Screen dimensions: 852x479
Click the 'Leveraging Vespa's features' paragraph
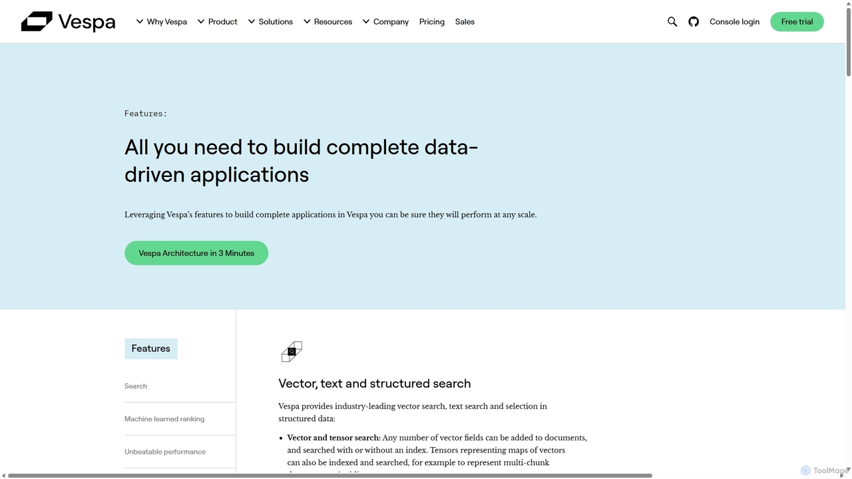coord(330,215)
